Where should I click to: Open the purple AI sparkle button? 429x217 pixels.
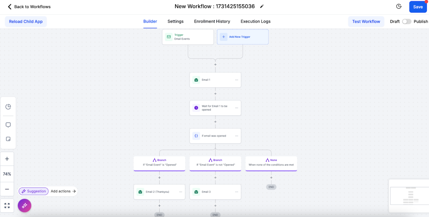(24, 205)
